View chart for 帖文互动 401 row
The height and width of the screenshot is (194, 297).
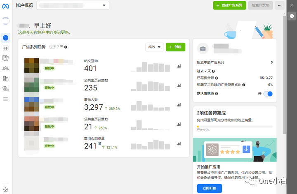tap(179, 66)
